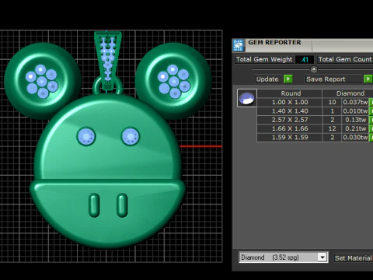Click the Set Material button
Screen dimensions: 373x280
click(353, 258)
